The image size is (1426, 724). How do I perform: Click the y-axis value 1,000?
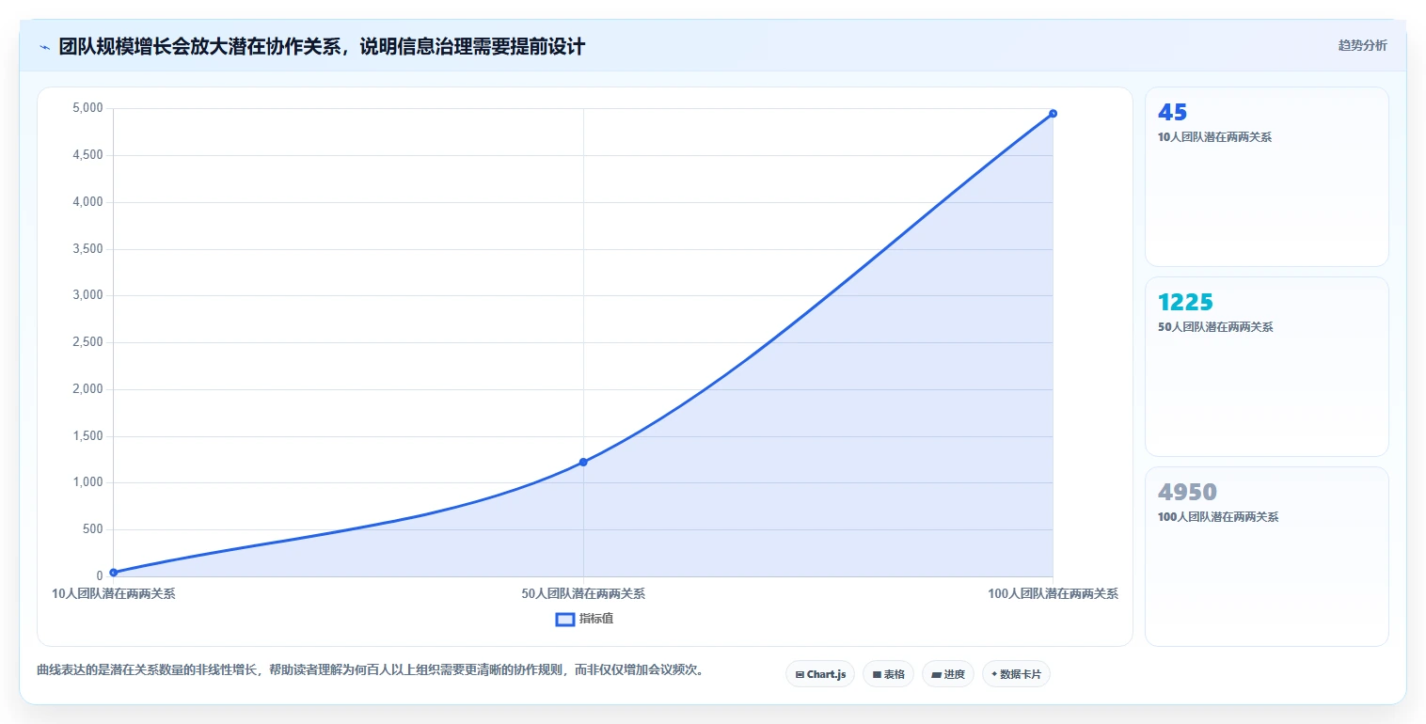pyautogui.click(x=87, y=482)
